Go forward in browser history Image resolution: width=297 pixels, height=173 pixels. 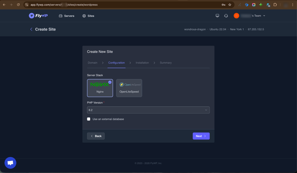(11, 5)
